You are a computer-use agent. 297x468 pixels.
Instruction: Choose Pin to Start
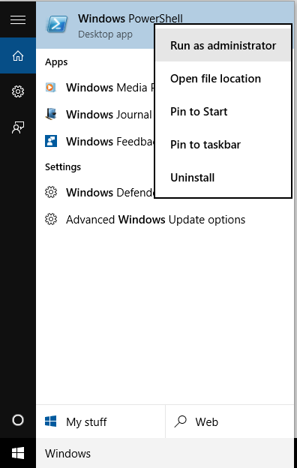click(223, 112)
